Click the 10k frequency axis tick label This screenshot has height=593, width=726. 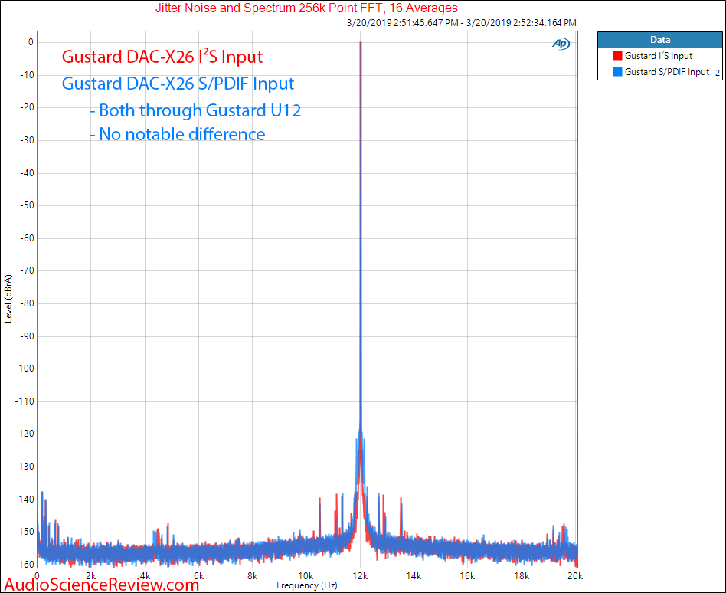pos(306,576)
